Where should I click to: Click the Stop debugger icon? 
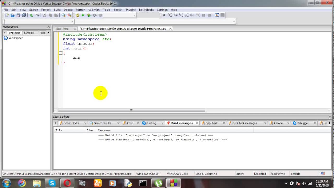(209, 15)
